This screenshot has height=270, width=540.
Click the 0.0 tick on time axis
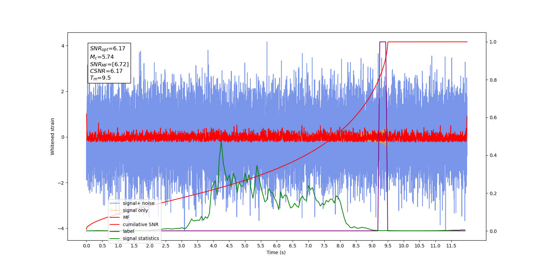click(x=86, y=246)
